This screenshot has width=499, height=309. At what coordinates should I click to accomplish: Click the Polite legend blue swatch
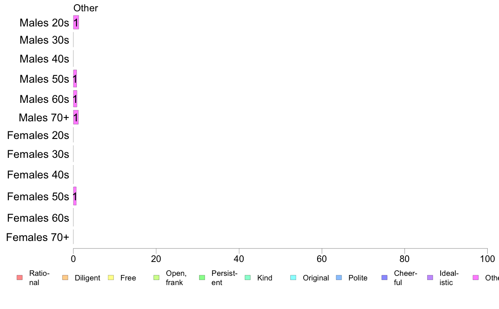point(339,278)
